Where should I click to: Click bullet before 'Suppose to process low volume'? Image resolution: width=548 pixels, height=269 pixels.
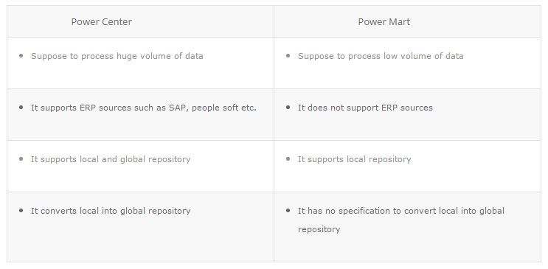[288, 55]
